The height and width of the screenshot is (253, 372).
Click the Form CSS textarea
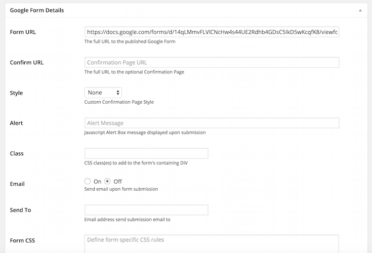click(x=212, y=244)
